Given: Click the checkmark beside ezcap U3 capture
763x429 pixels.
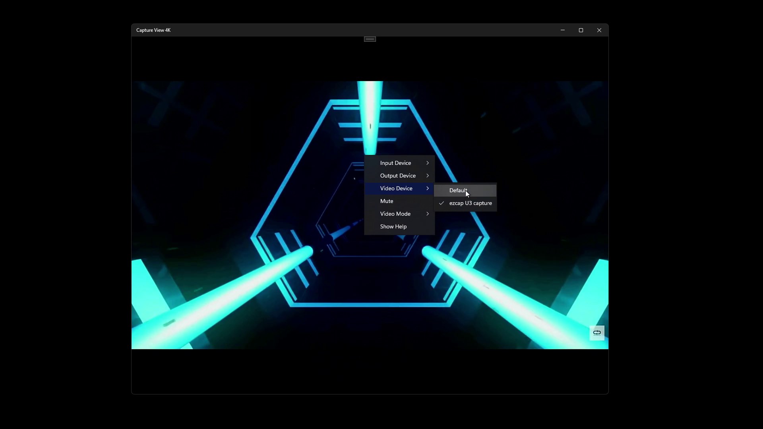Looking at the screenshot, I should [441, 203].
